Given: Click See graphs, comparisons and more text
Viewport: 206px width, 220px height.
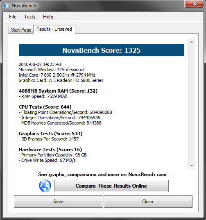Looking at the screenshot, I should [103, 175].
